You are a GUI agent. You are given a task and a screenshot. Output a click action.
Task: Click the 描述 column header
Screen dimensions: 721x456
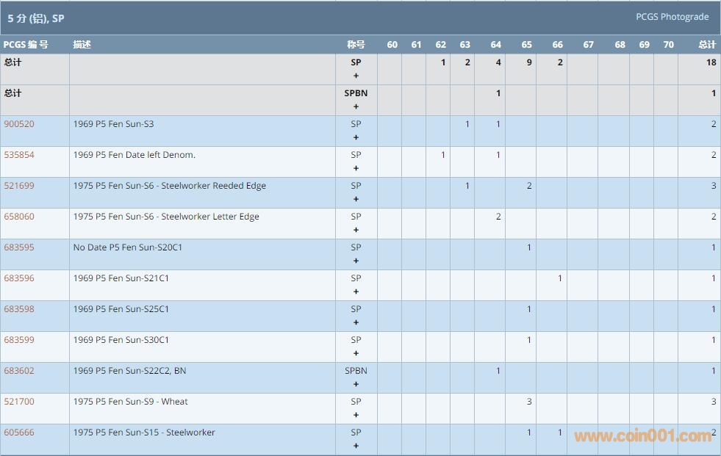point(82,45)
